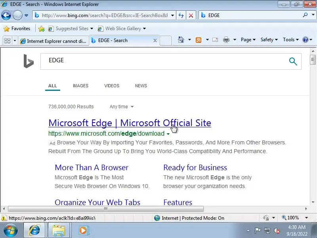Click the Forward navigation button
Image resolution: width=317 pixels, height=238 pixels.
17,15
